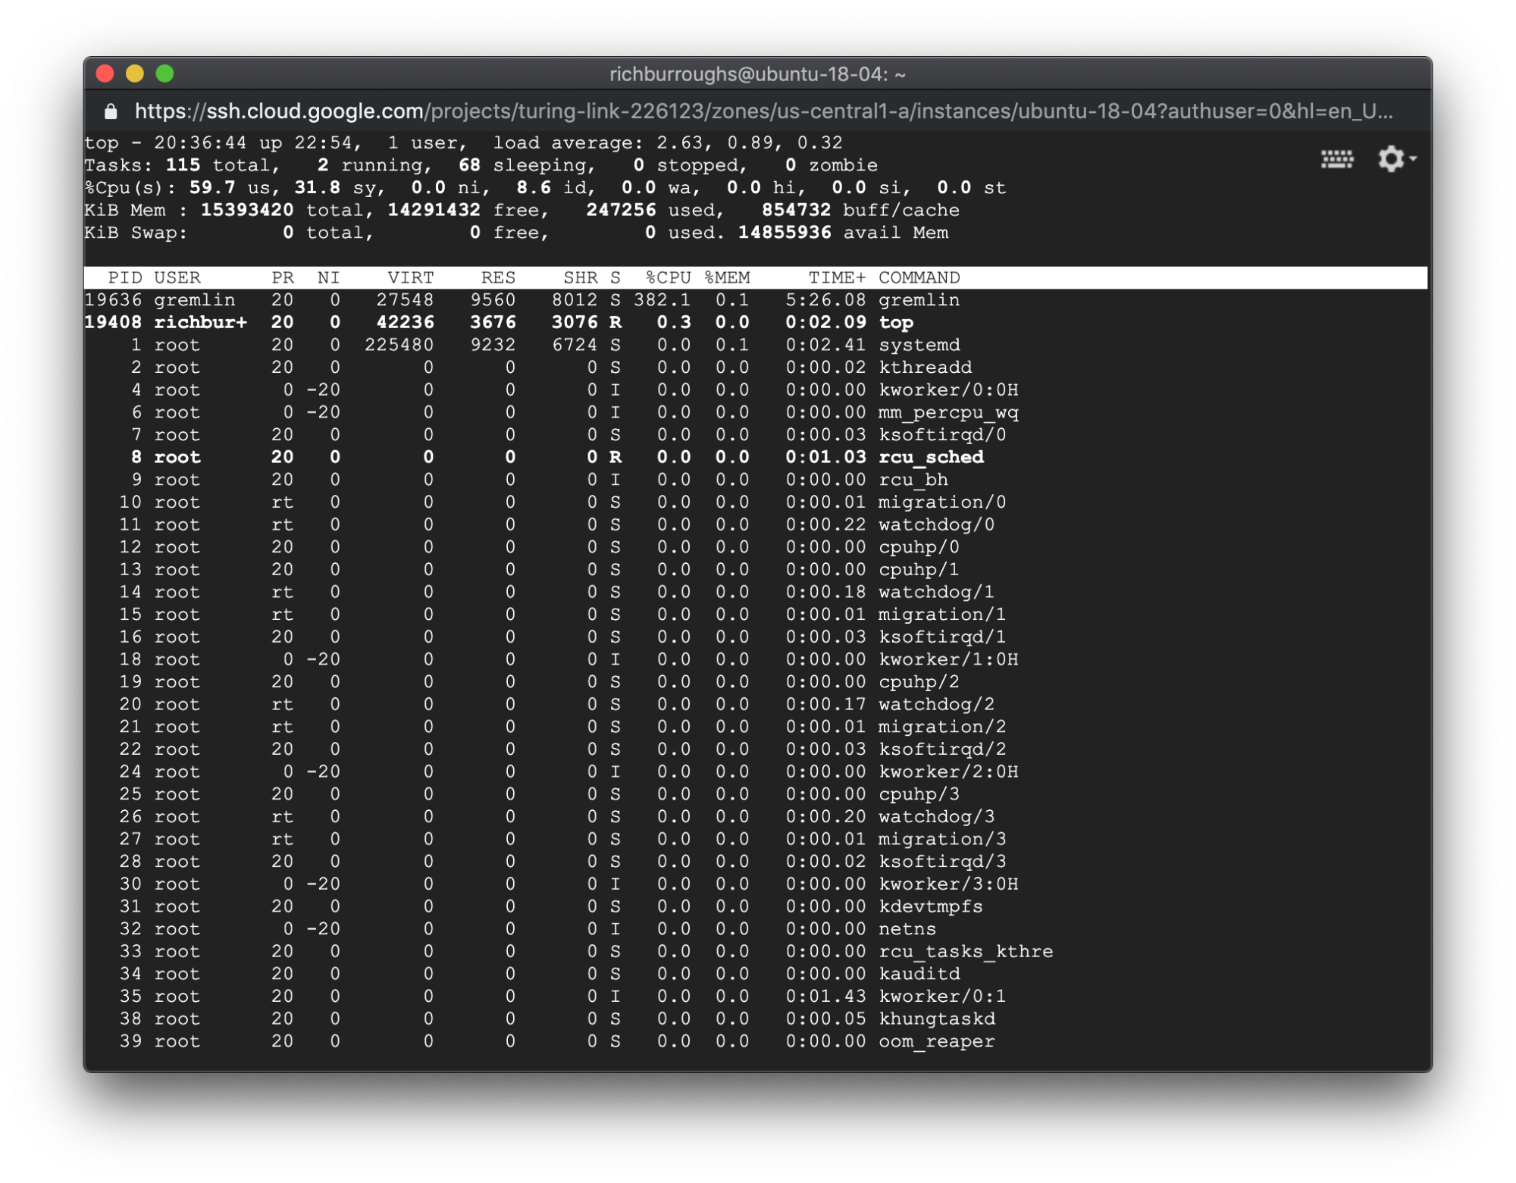This screenshot has width=1516, height=1183.
Task: Click the mm_percpu_wq command name
Action: pos(948,413)
